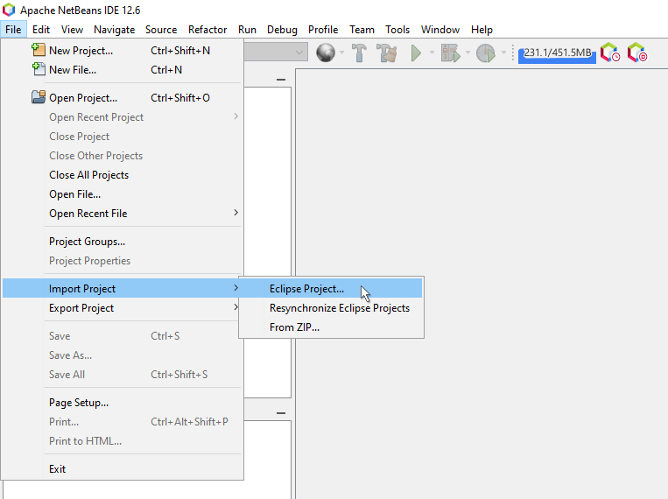Choose Open File... menu entry

pyautogui.click(x=123, y=193)
